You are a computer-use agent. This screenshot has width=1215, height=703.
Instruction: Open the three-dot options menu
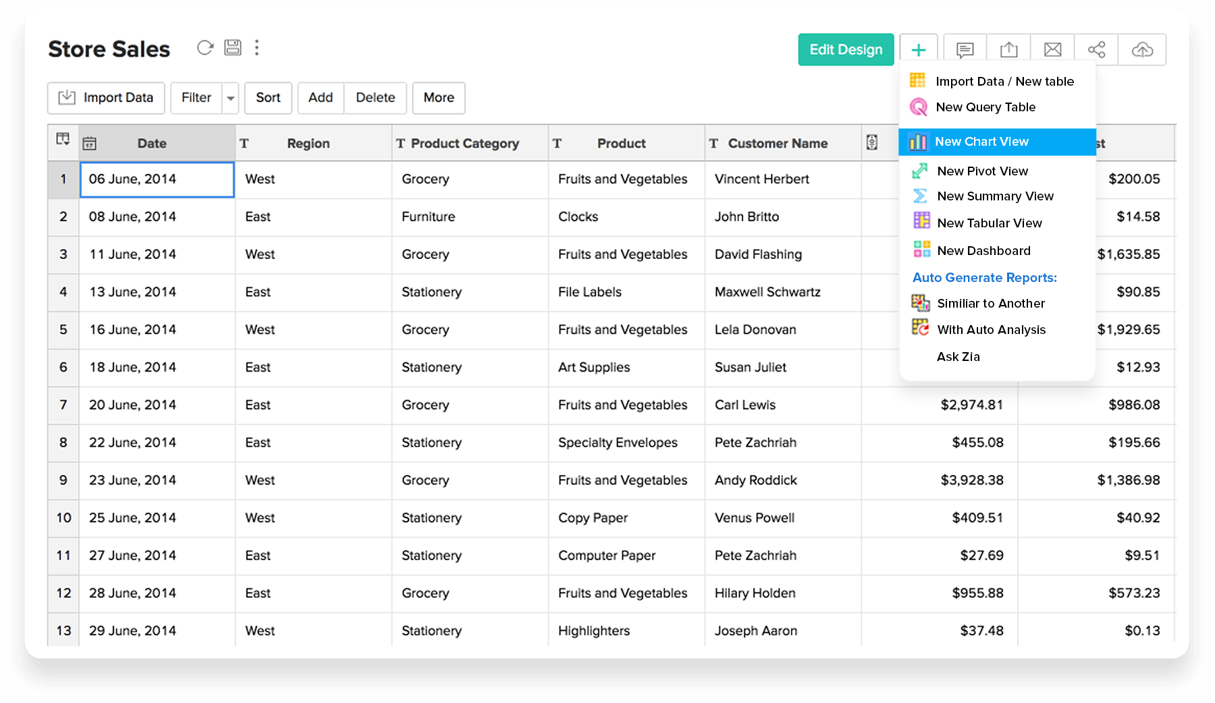[256, 47]
